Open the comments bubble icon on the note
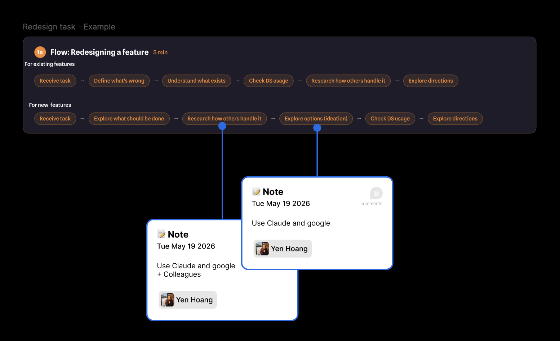Screen dimensions: 560x341 click(376, 193)
